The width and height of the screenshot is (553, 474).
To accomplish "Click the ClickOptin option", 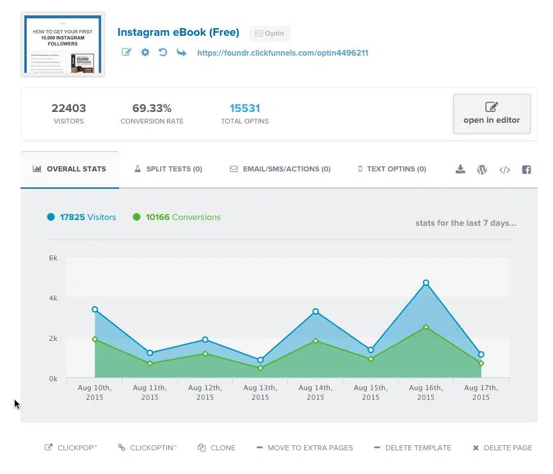I will click(x=147, y=448).
